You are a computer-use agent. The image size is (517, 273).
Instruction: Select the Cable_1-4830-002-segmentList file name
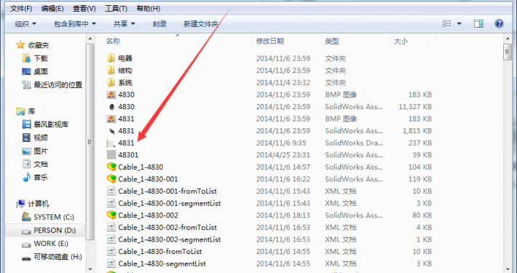tap(170, 240)
